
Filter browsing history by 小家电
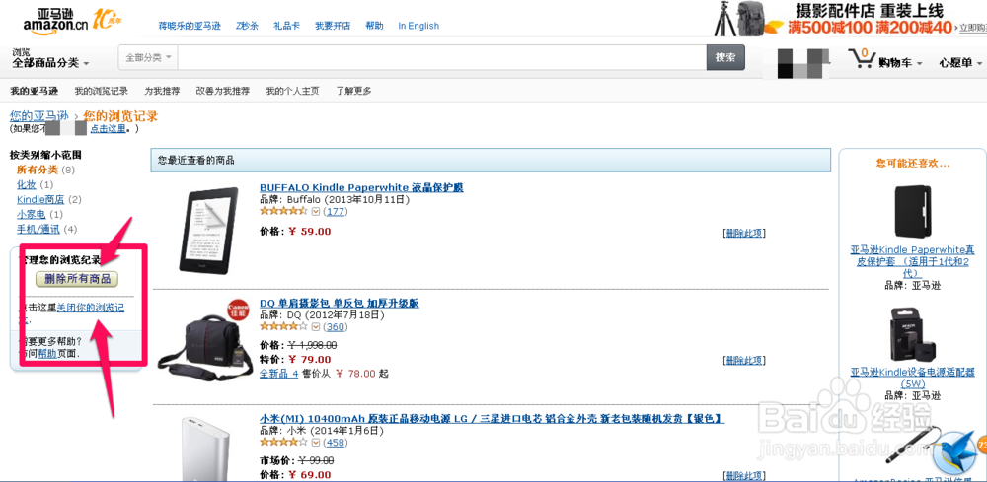tap(31, 215)
